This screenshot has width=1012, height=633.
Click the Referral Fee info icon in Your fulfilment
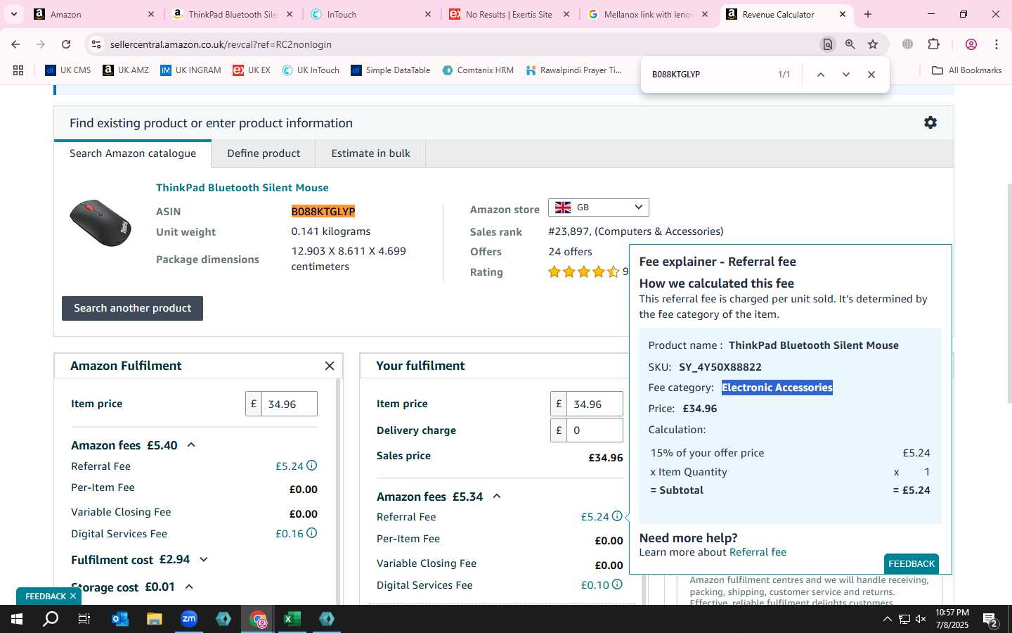(617, 516)
